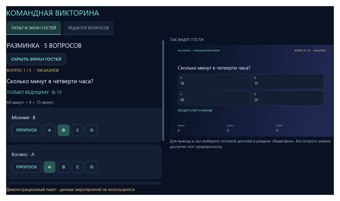
Task: Click the Демонстрационный пакет footer notice
Action: pos(70,190)
